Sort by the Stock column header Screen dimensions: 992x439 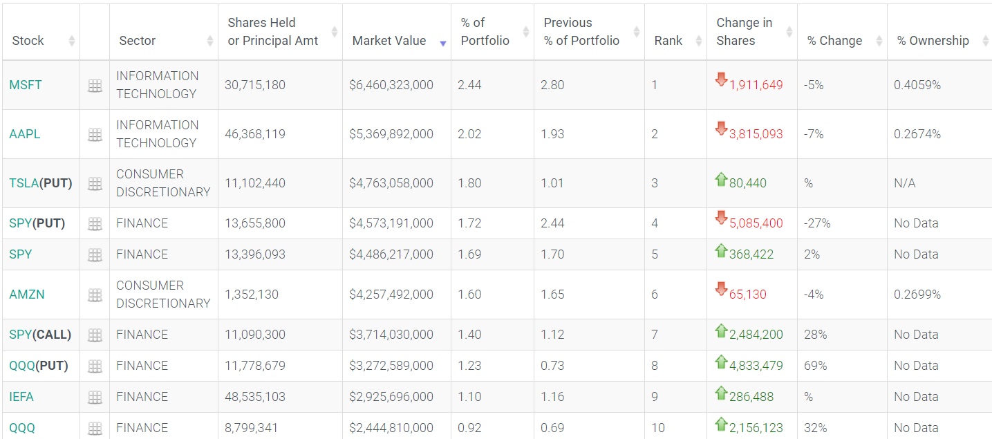pyautogui.click(x=28, y=41)
